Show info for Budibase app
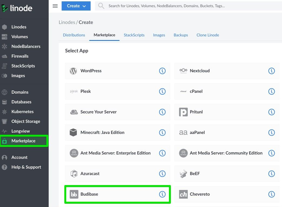 point(162,194)
